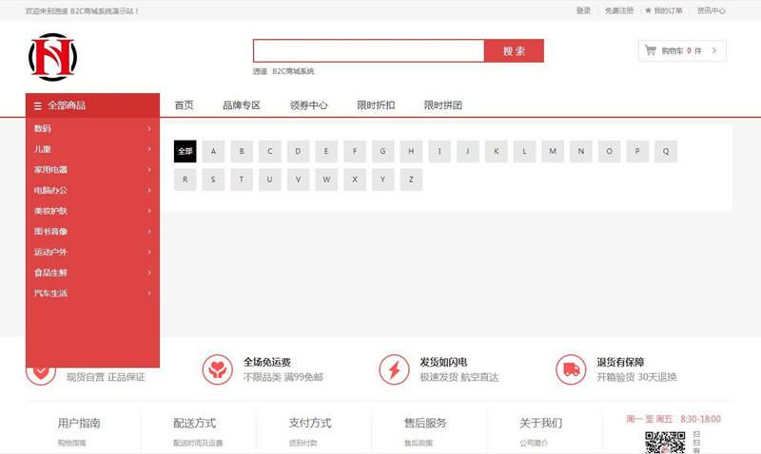This screenshot has height=454, width=761.
Task: Click inside the search input box
Action: click(x=369, y=51)
